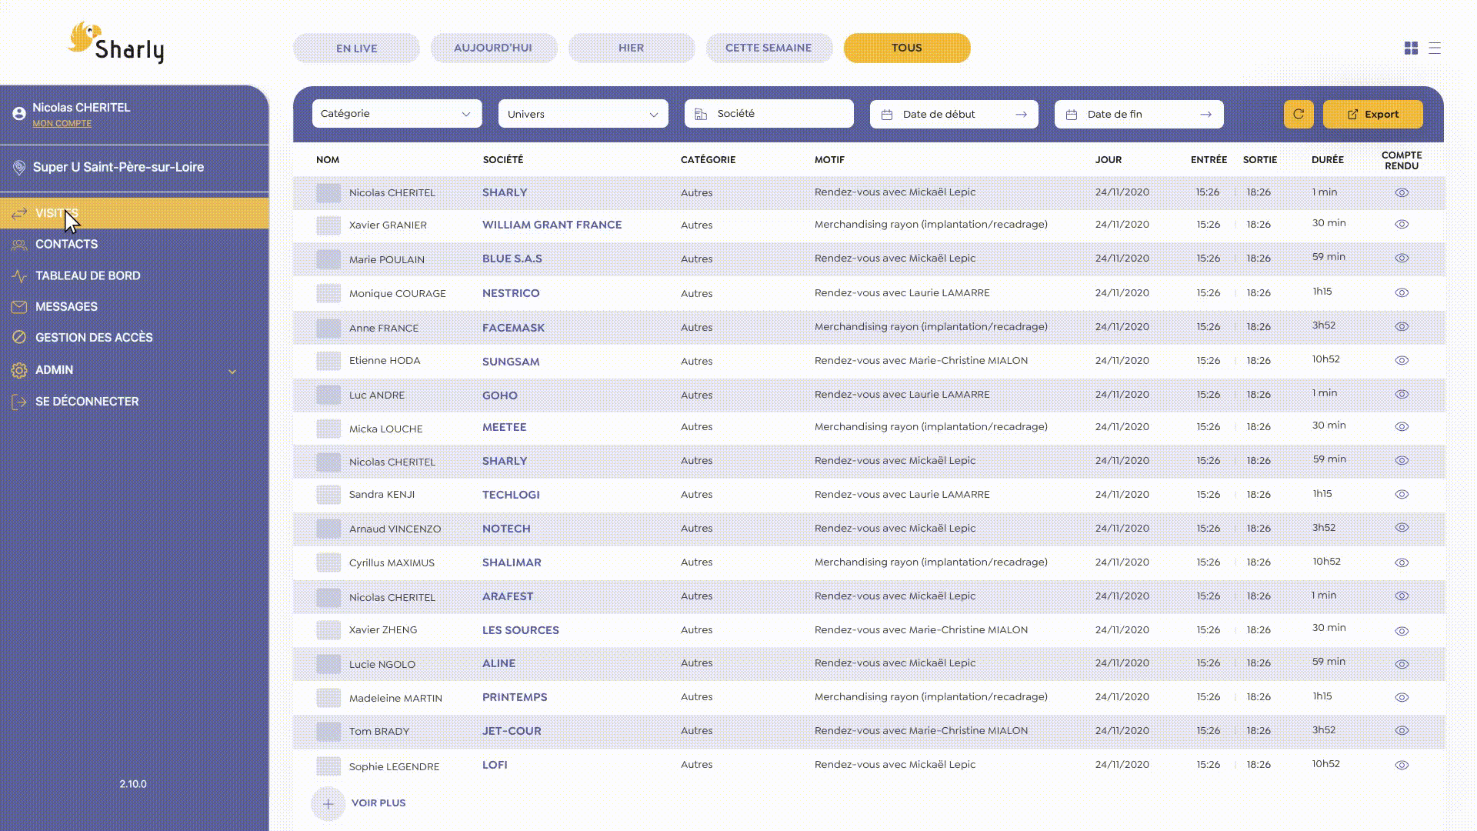Image resolution: width=1477 pixels, height=831 pixels.
Task: Click the refresh icon button
Action: click(1299, 114)
